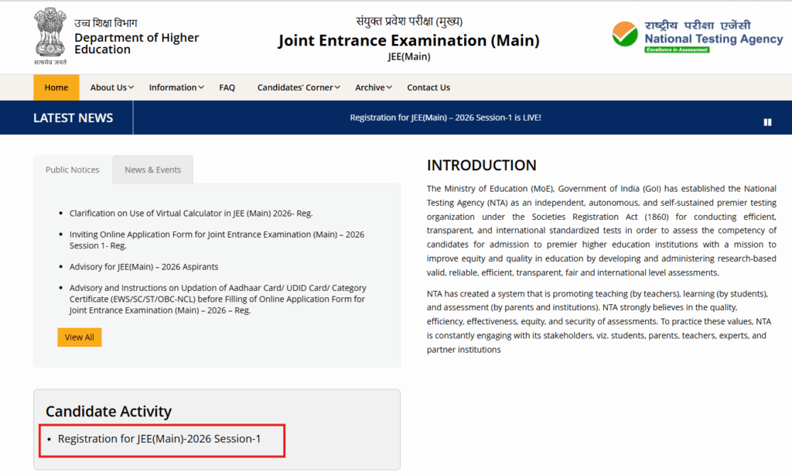Switch to the Public Notices tab
Screen dimensions: 792x476
point(73,170)
